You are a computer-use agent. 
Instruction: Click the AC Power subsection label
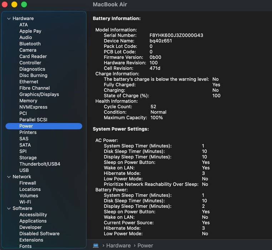(106, 140)
